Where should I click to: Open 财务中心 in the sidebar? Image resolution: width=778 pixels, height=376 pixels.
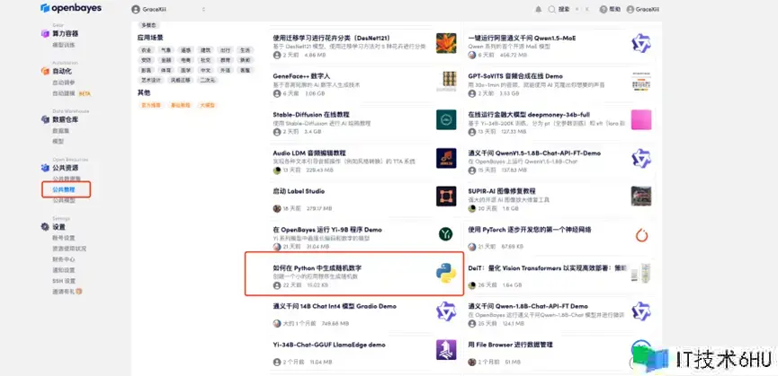(64, 259)
